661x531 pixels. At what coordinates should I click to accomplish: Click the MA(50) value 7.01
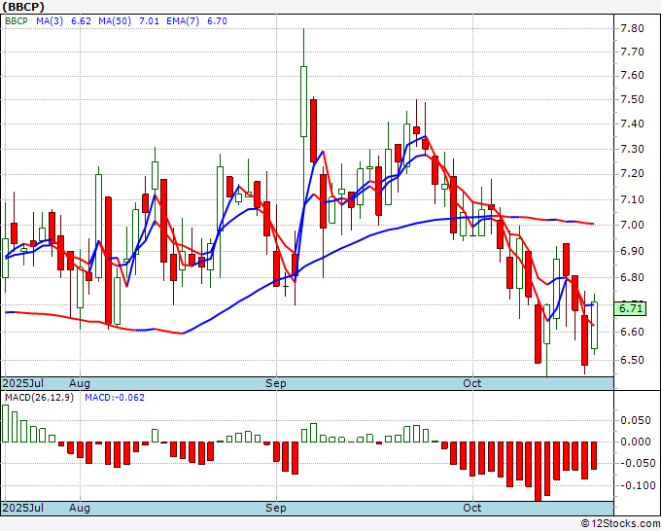coord(150,20)
